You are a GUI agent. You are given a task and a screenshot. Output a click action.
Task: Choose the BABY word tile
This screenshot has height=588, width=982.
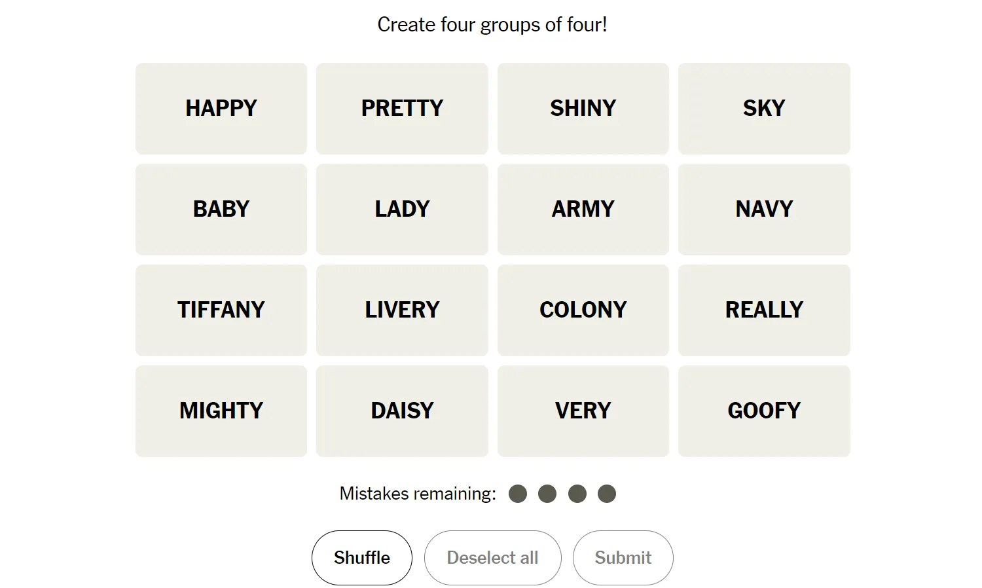[x=221, y=210]
